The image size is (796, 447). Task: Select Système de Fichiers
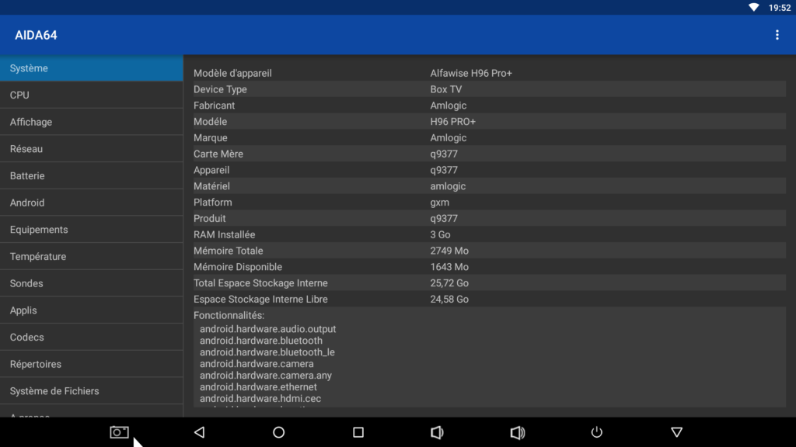[x=92, y=390]
